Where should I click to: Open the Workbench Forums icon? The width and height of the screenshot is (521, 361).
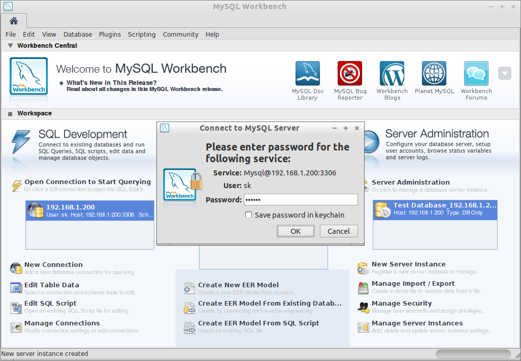pos(476,73)
